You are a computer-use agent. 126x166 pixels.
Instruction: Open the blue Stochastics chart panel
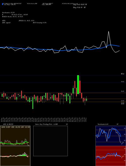[x=111, y=136]
